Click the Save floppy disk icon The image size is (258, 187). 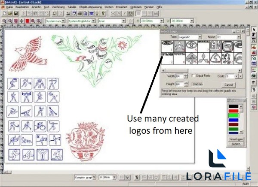[x=15, y=13]
